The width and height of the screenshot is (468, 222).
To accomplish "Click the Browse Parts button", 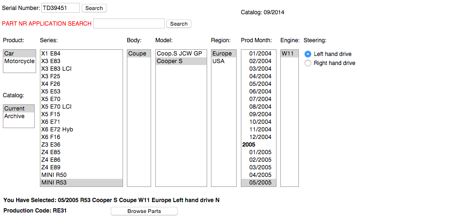I will pyautogui.click(x=144, y=211).
